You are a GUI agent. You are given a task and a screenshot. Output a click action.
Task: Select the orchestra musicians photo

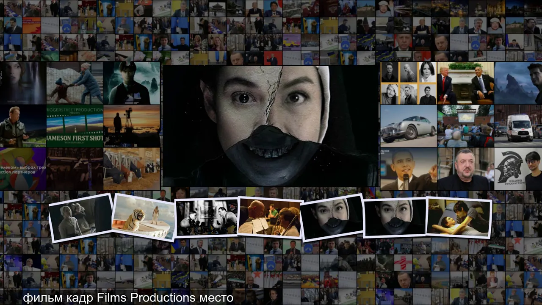tap(270, 218)
